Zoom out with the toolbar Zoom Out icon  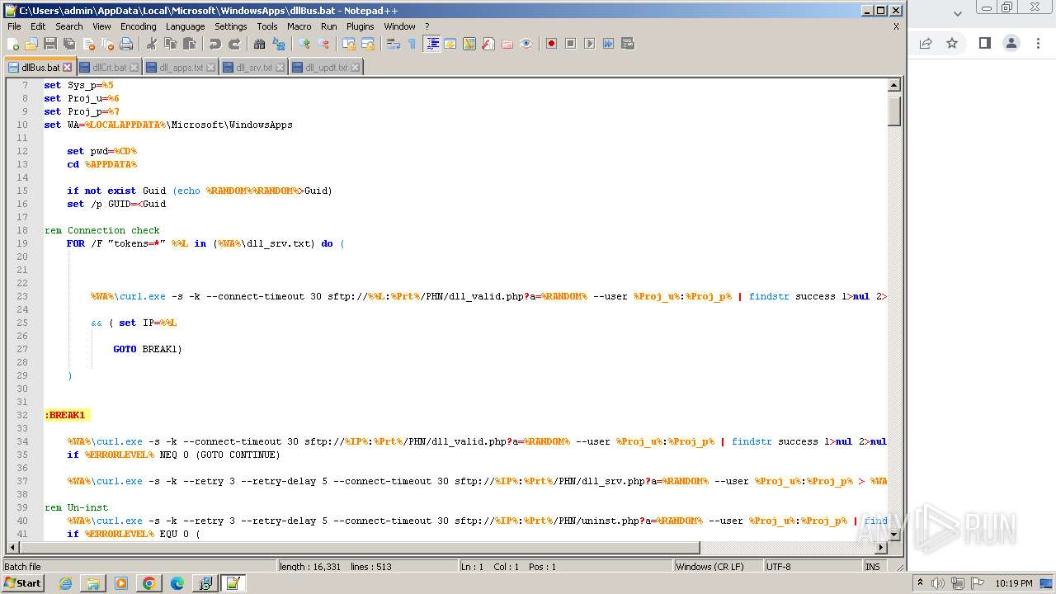323,44
